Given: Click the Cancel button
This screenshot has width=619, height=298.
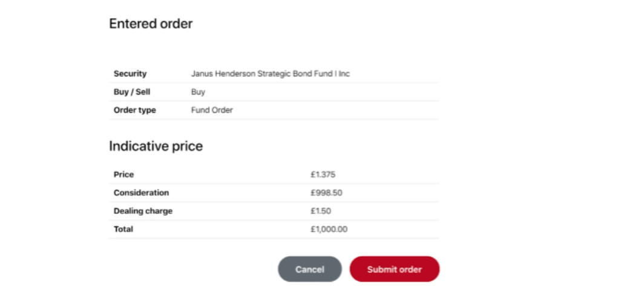Looking at the screenshot, I should 310,269.
